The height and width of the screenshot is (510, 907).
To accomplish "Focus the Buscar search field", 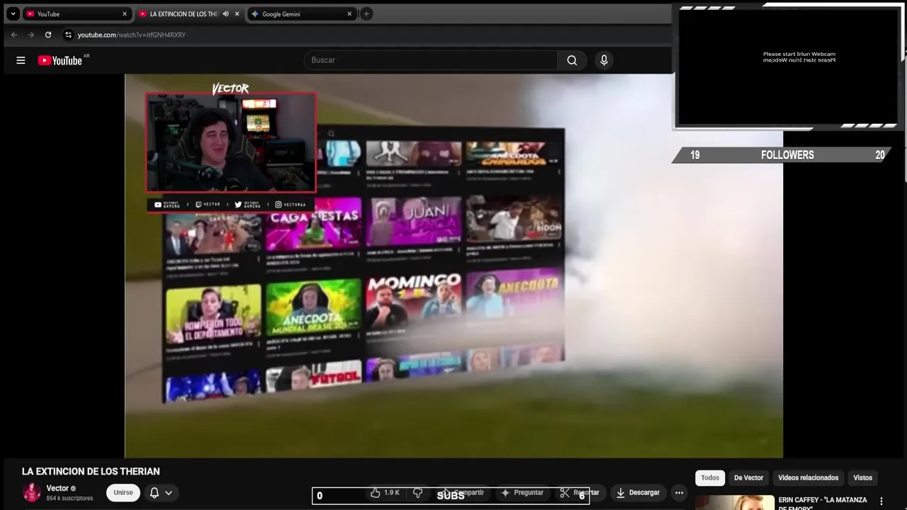I will (x=431, y=60).
